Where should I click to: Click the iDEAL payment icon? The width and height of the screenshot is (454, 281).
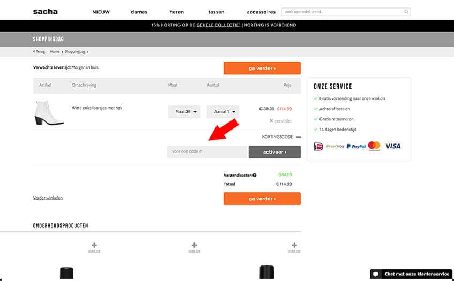(318, 146)
